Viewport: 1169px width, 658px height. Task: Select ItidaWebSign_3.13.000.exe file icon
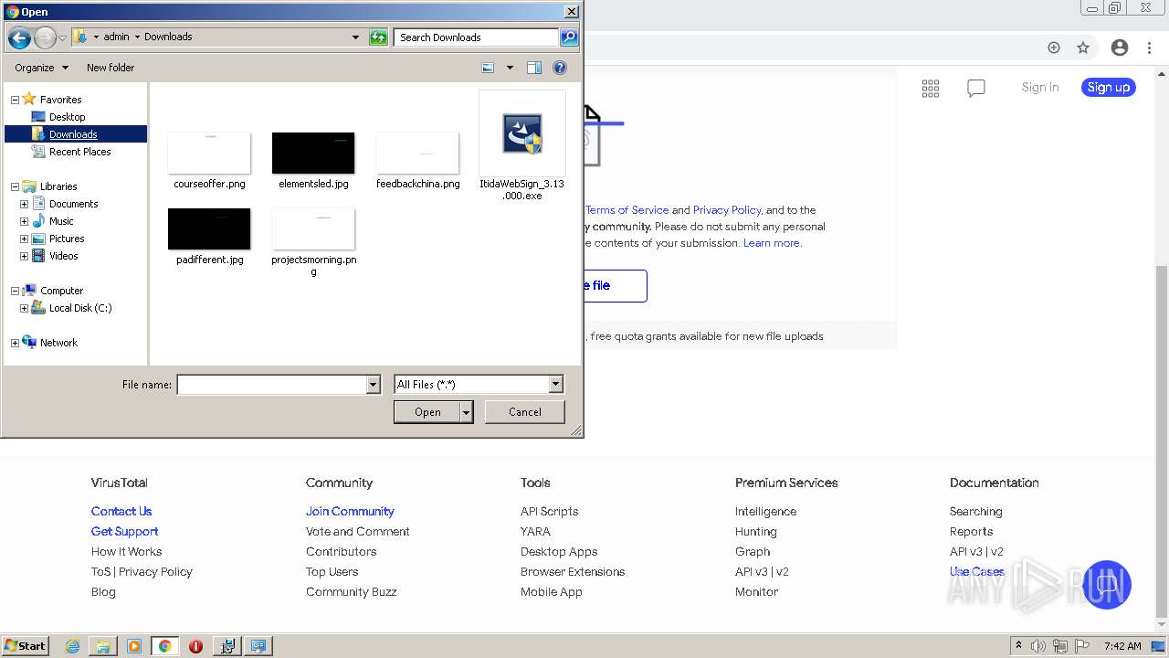pos(522,133)
